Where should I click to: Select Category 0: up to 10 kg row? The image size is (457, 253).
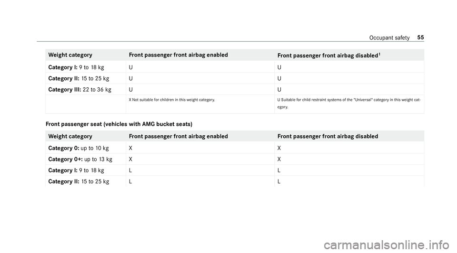coord(235,148)
